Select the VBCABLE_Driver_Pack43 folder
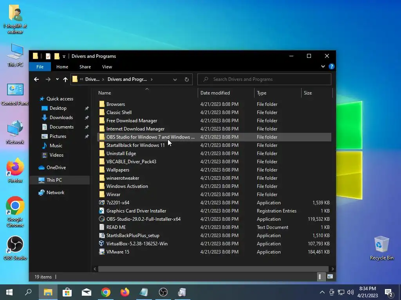The width and height of the screenshot is (401, 300). (x=131, y=161)
